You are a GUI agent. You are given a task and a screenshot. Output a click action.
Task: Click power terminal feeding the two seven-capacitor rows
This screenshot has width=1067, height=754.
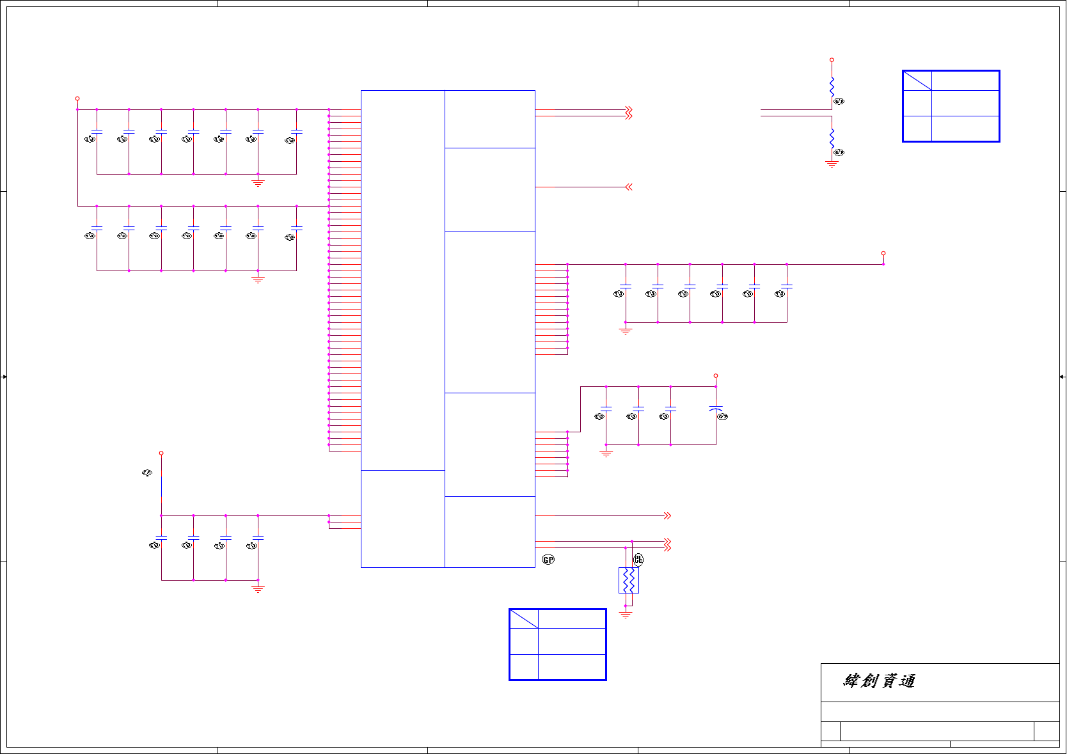tap(77, 98)
